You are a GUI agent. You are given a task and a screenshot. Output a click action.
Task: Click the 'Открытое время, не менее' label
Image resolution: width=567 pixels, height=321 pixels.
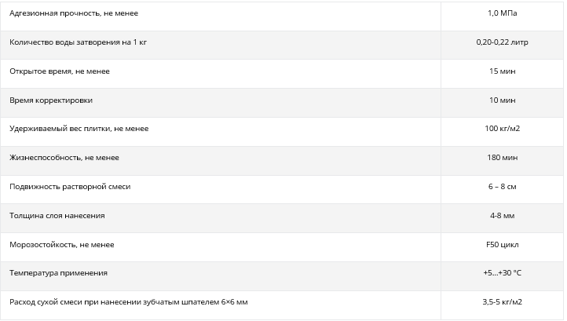60,71
